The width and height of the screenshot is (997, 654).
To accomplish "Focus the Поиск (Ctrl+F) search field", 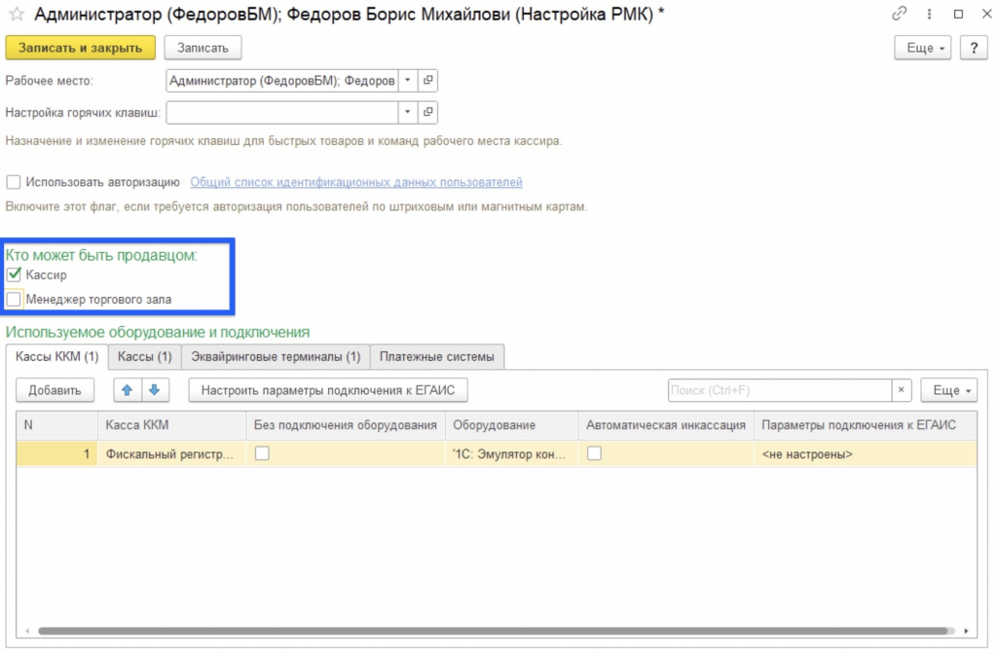I will (x=780, y=390).
